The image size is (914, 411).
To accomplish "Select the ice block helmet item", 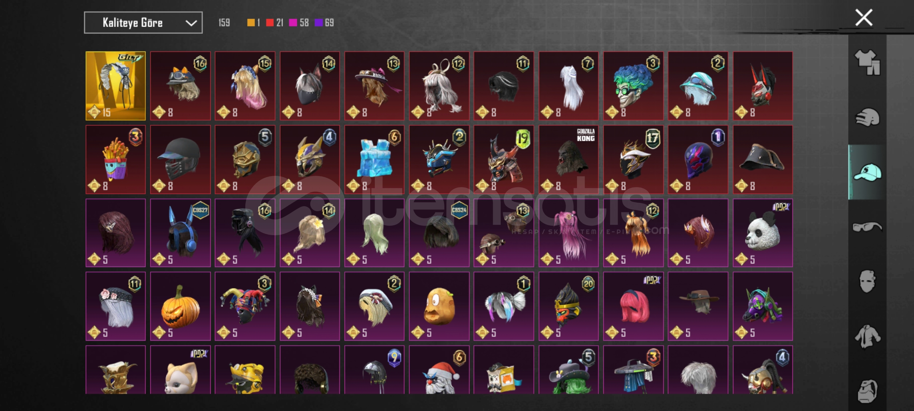I will [x=374, y=159].
